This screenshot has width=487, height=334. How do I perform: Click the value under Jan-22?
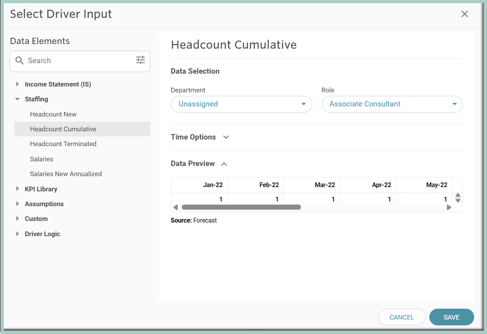click(221, 199)
